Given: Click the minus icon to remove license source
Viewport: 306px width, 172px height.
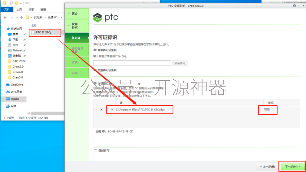Looking at the screenshot, I should click(112, 110).
